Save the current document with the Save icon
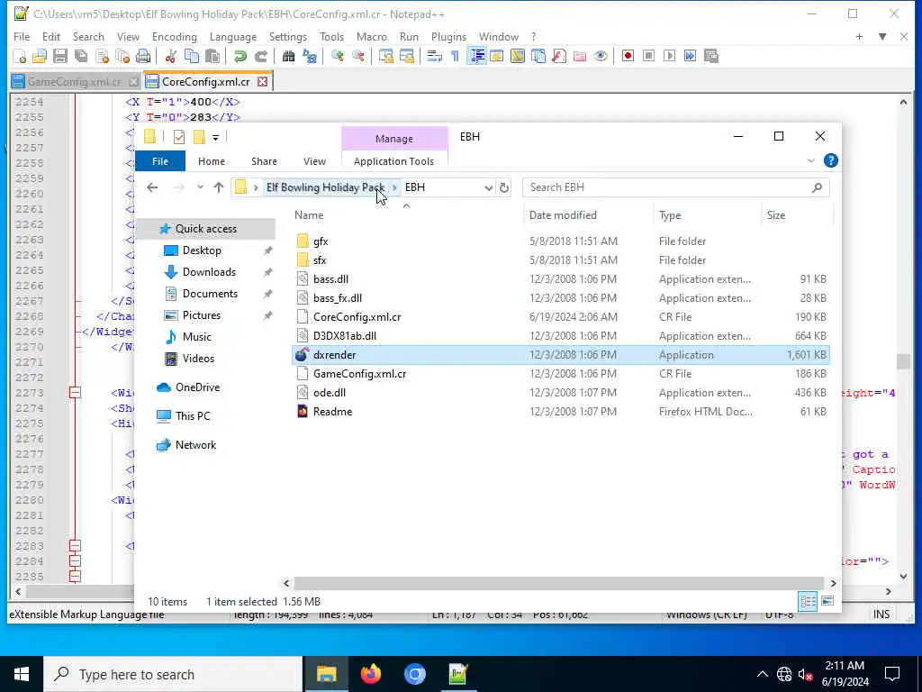This screenshot has width=922, height=692. 60,57
